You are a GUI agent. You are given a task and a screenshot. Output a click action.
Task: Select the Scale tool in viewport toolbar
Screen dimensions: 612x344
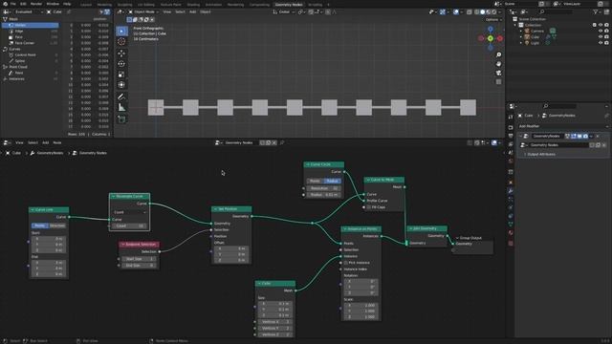tap(121, 75)
